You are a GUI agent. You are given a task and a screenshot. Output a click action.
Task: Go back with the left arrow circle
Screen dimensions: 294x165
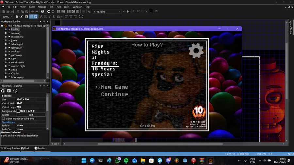(x=49, y=12)
